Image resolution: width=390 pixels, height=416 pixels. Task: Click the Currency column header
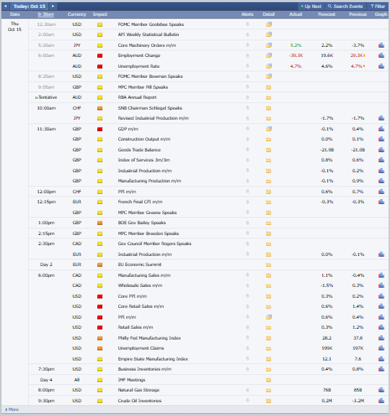[x=77, y=14]
